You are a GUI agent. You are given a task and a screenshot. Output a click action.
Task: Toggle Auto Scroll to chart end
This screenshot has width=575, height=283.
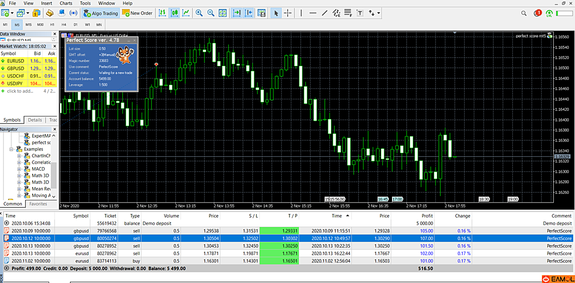pos(237,13)
